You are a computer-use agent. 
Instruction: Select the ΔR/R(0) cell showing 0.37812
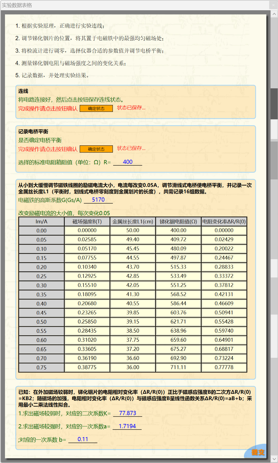[x=224, y=285]
